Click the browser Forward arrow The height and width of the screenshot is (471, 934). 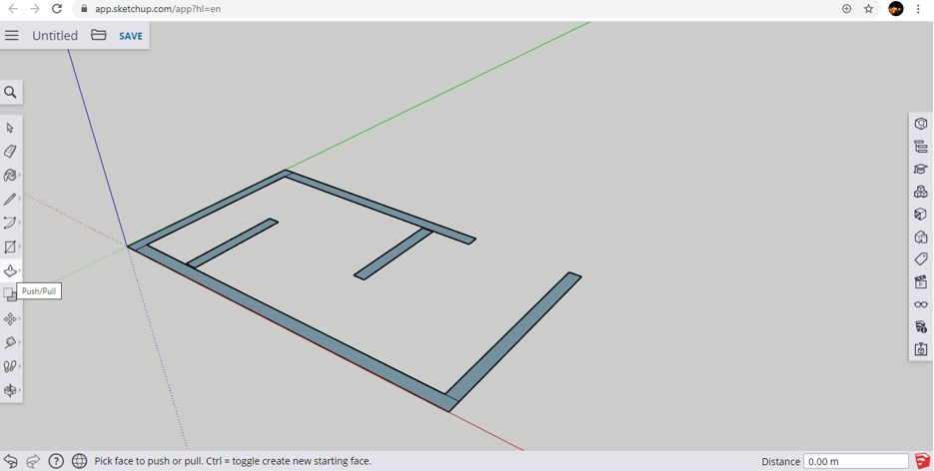pyautogui.click(x=35, y=8)
